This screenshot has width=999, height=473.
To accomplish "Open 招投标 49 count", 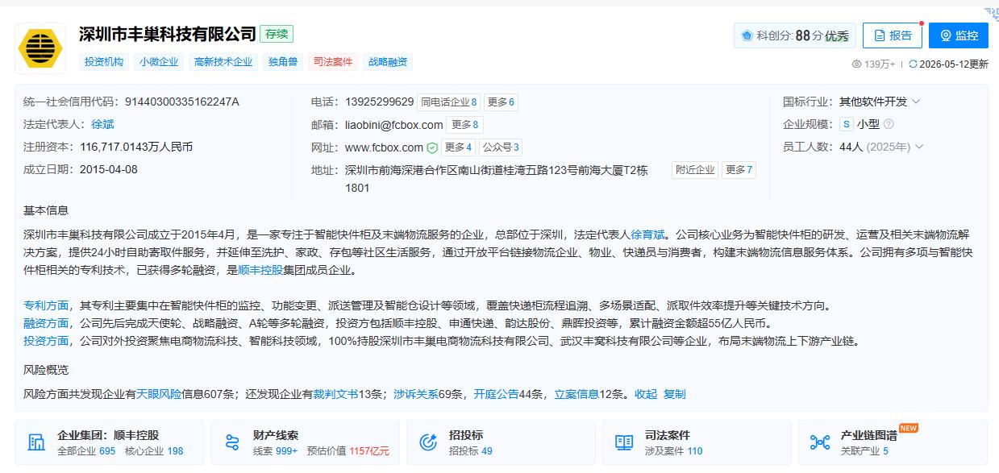I will click(471, 451).
